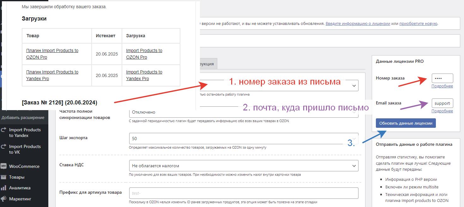Click the Import Products to Yandex sidebar icon

3,130
